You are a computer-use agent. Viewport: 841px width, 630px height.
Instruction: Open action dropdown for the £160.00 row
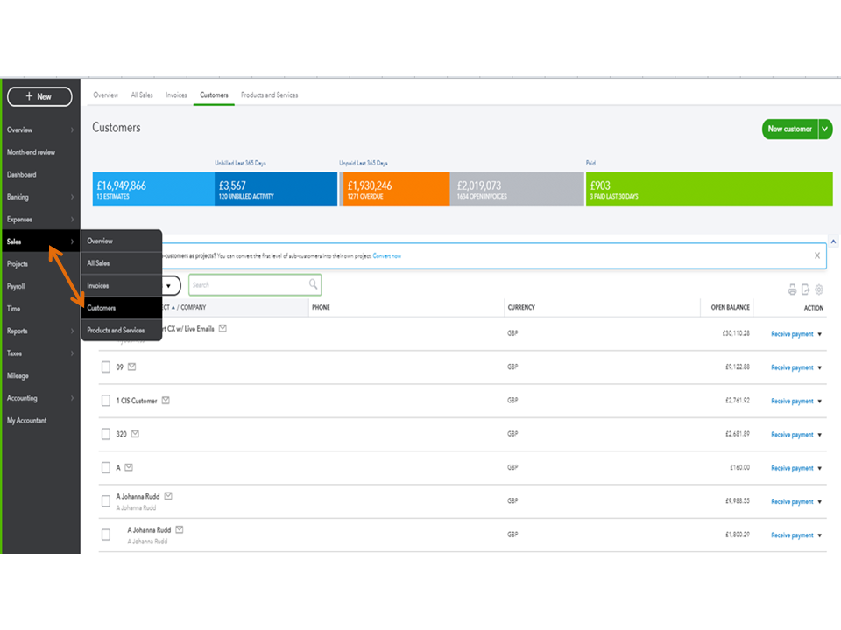point(820,469)
